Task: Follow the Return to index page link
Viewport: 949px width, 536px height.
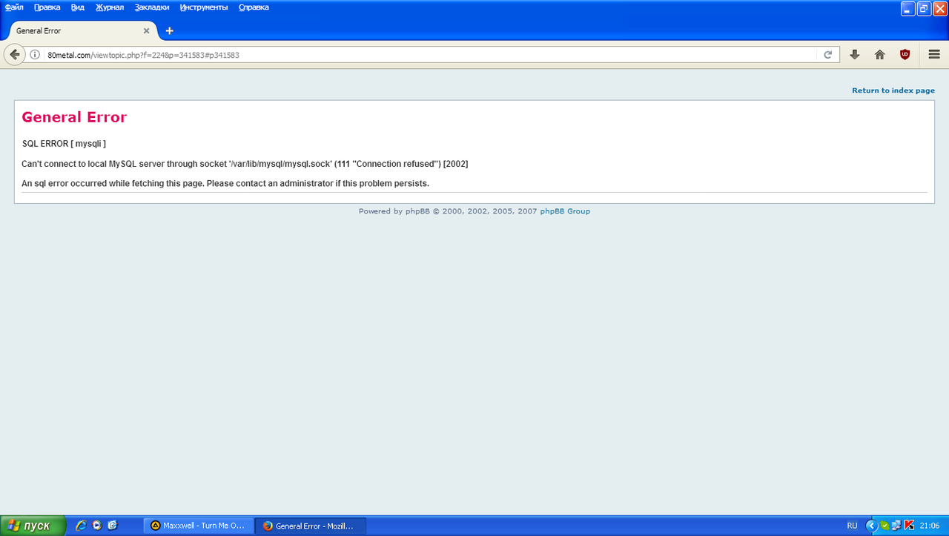Action: [x=893, y=90]
